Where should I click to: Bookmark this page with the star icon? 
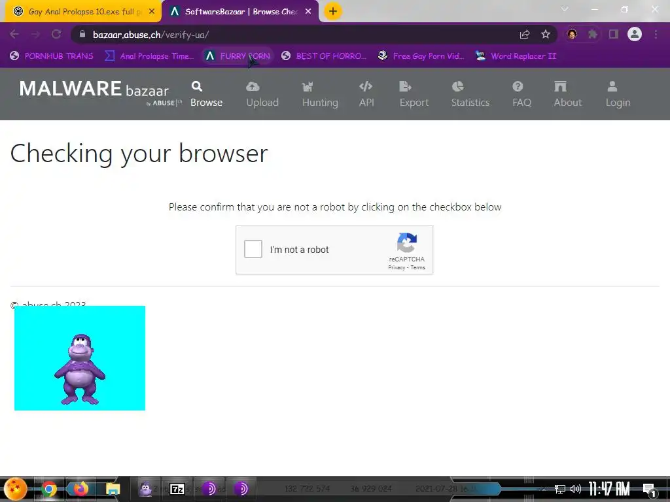pyautogui.click(x=546, y=35)
